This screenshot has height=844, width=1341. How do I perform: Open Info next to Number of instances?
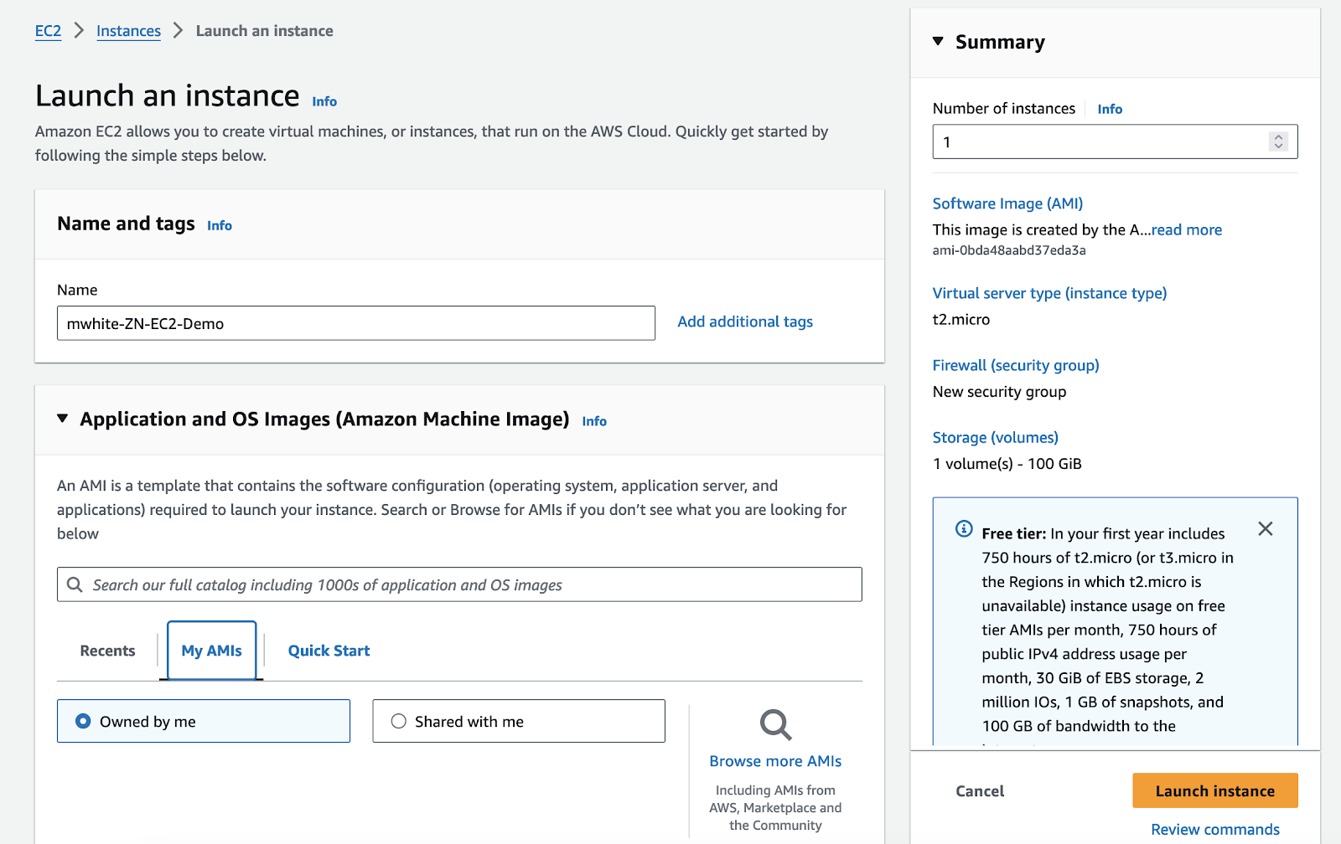1109,109
